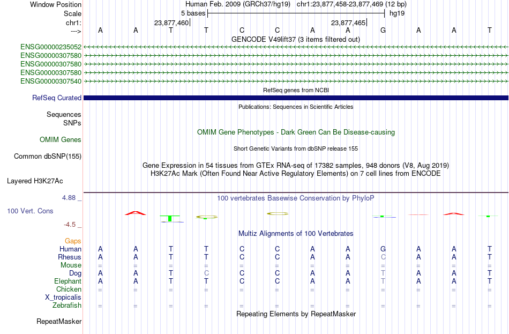Click the Elephant species row label
The width and height of the screenshot is (509, 334).
[x=68, y=281]
